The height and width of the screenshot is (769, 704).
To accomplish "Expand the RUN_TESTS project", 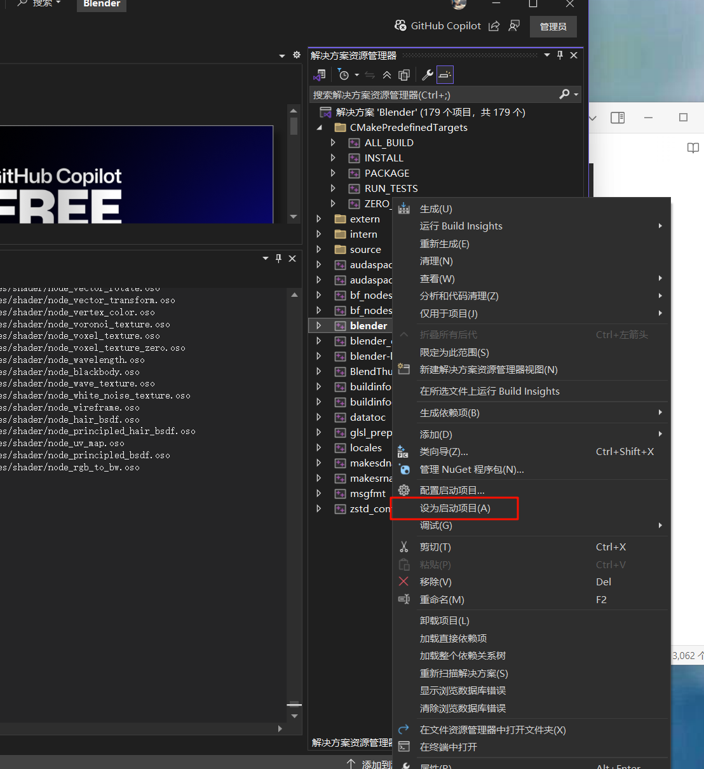I will (333, 189).
